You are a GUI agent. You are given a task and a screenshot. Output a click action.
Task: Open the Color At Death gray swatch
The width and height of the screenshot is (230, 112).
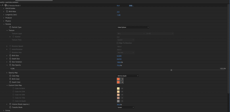[118, 101]
